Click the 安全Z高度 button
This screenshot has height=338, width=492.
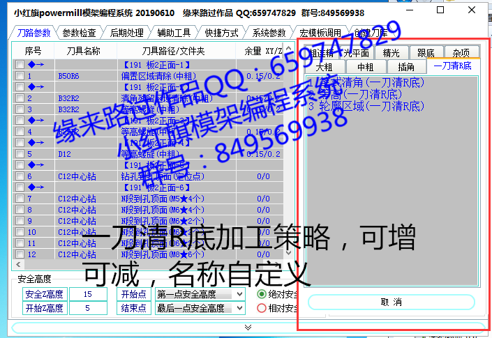click(45, 294)
